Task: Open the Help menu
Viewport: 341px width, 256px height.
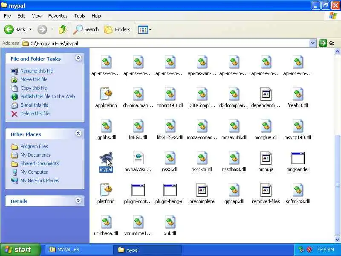Action: (x=96, y=16)
